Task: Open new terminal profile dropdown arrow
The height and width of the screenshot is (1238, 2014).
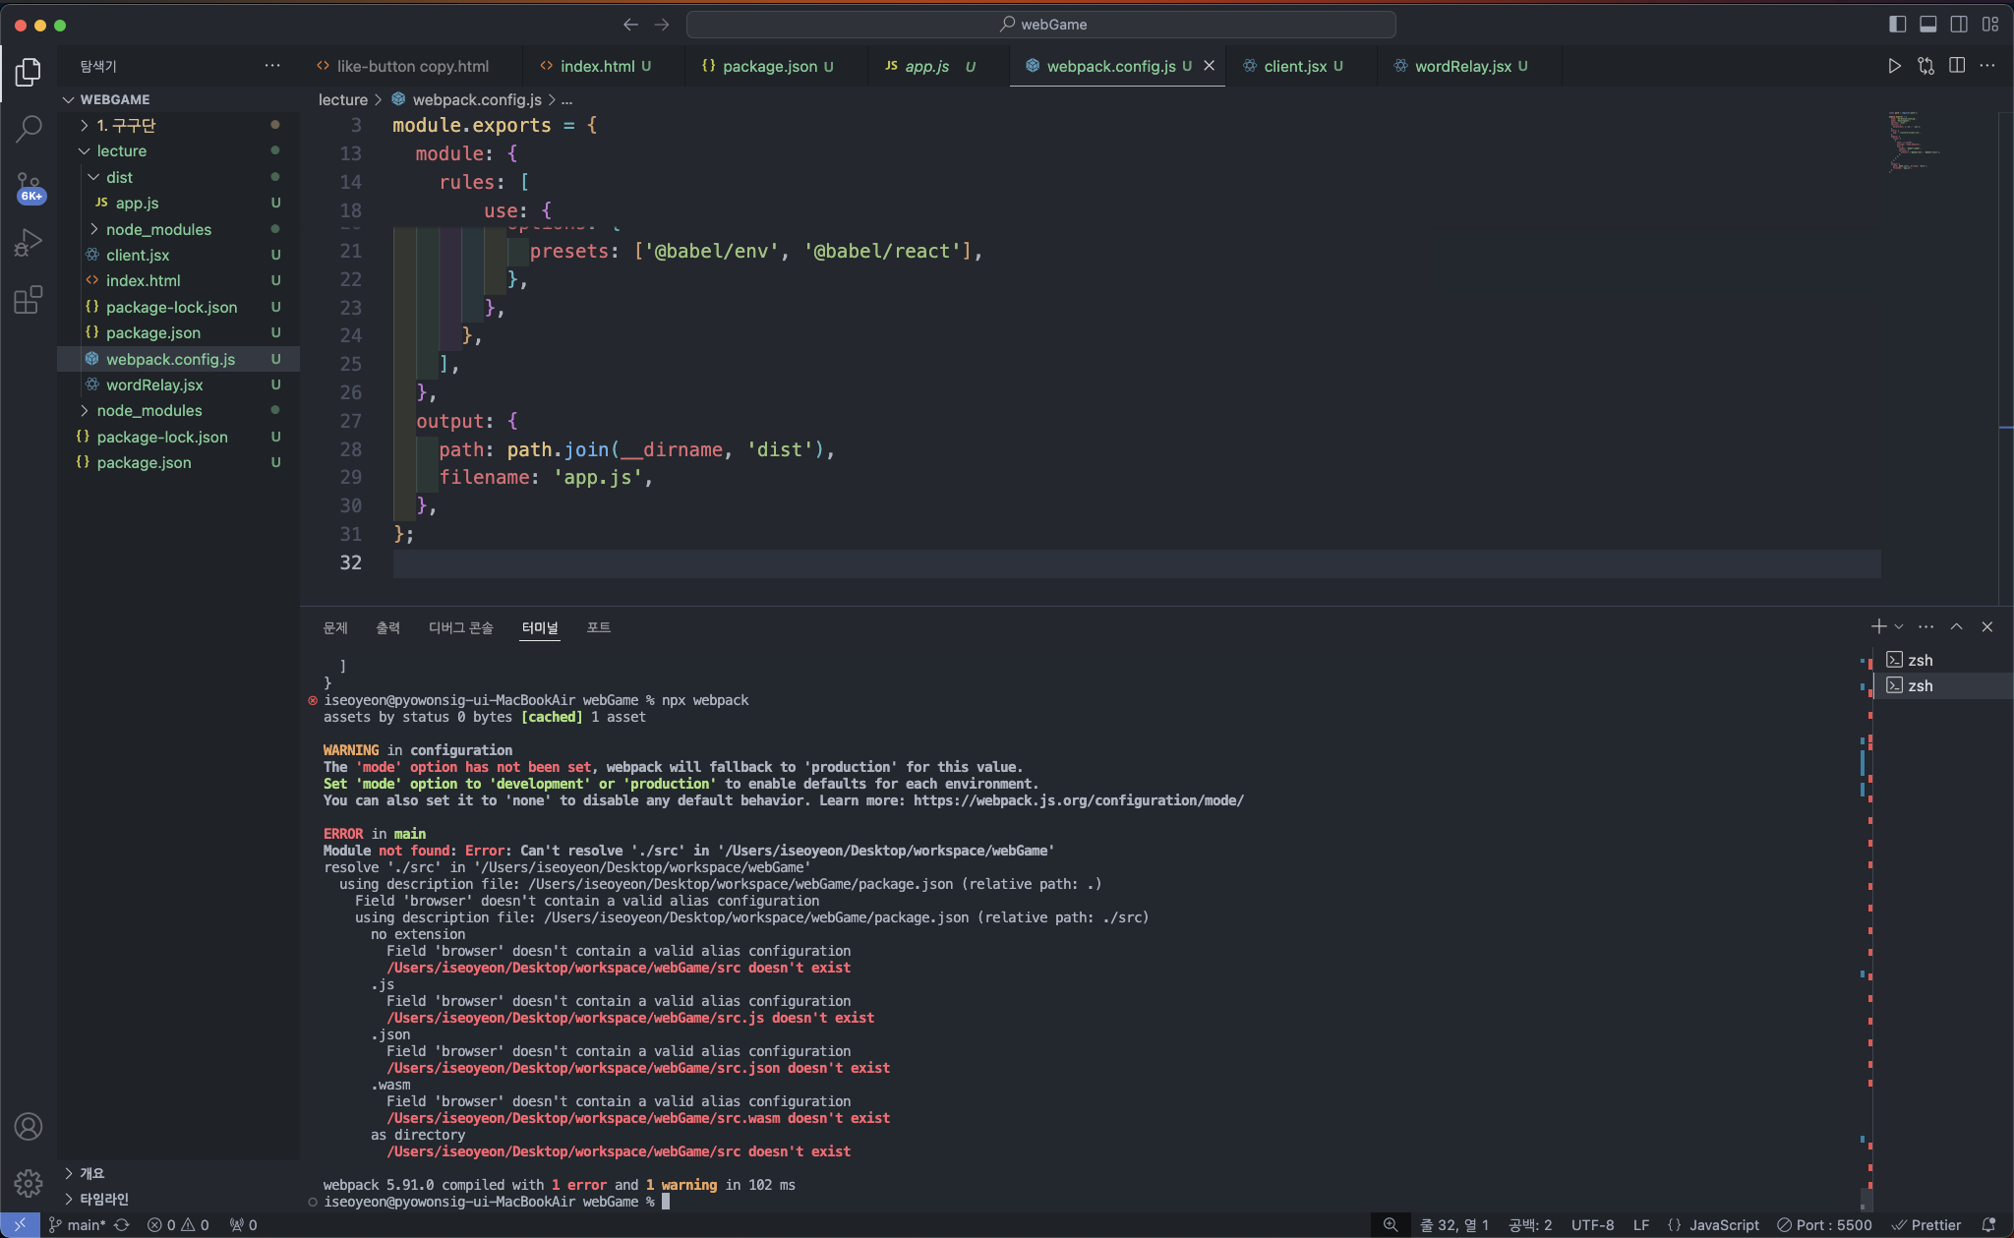Action: tap(1899, 626)
